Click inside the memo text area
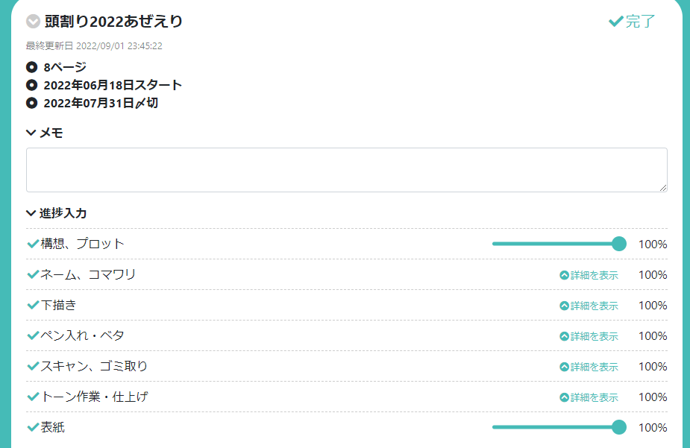This screenshot has height=448, width=690. 346,170
